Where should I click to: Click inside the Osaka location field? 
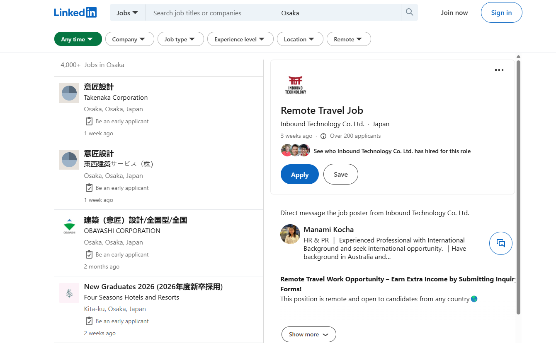[x=337, y=13]
